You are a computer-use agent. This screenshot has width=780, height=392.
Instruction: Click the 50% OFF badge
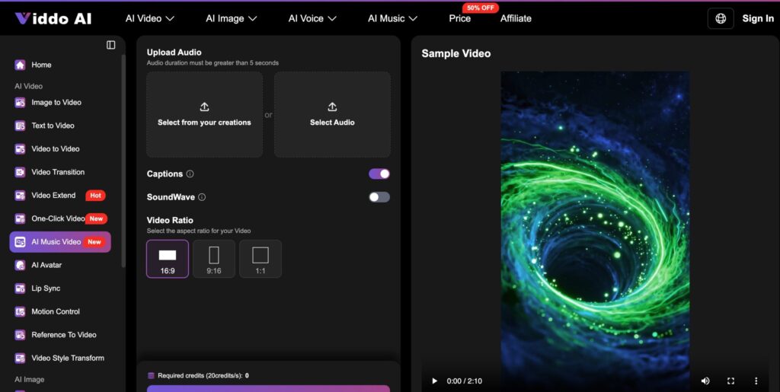(481, 8)
